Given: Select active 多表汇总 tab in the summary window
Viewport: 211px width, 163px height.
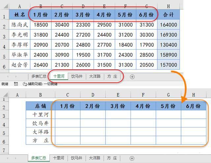Looking at the screenshot, I should (x=39, y=158).
